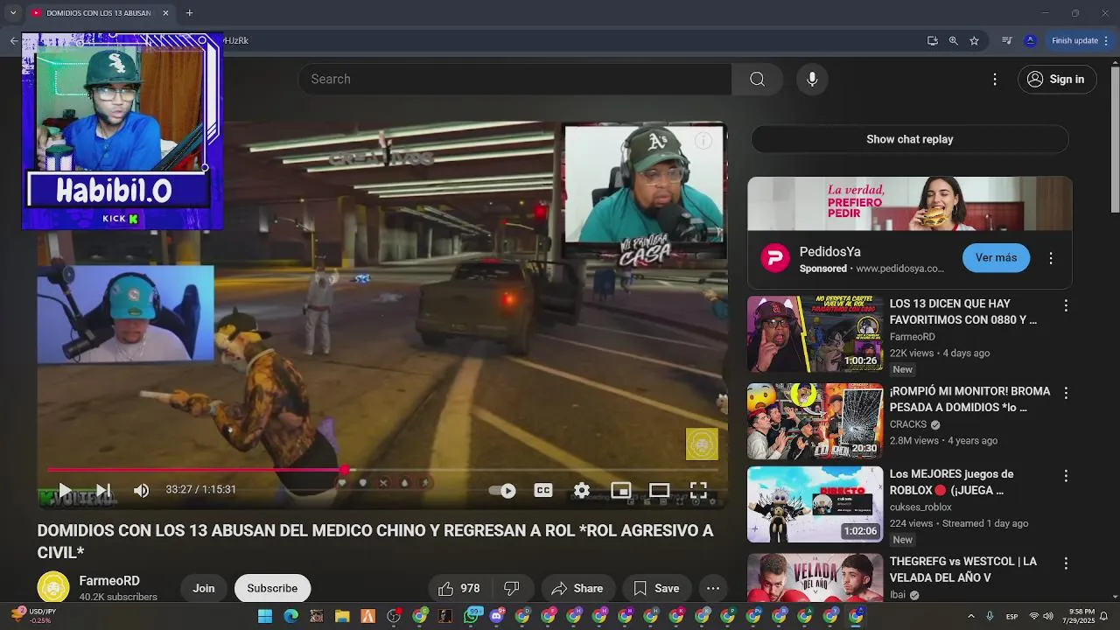Open the video player settings gear

click(582, 490)
